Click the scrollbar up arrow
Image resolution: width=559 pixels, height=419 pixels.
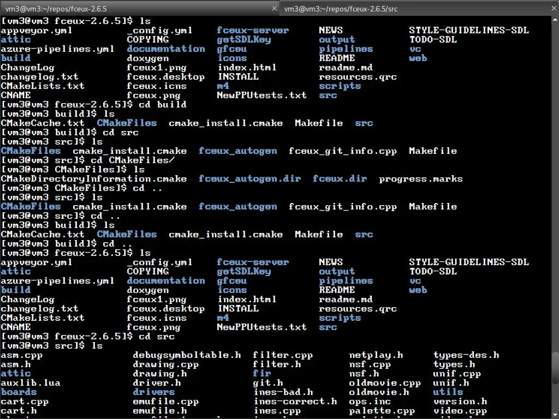(555, 20)
